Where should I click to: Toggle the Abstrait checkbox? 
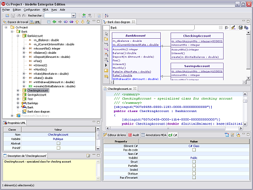[58, 144]
